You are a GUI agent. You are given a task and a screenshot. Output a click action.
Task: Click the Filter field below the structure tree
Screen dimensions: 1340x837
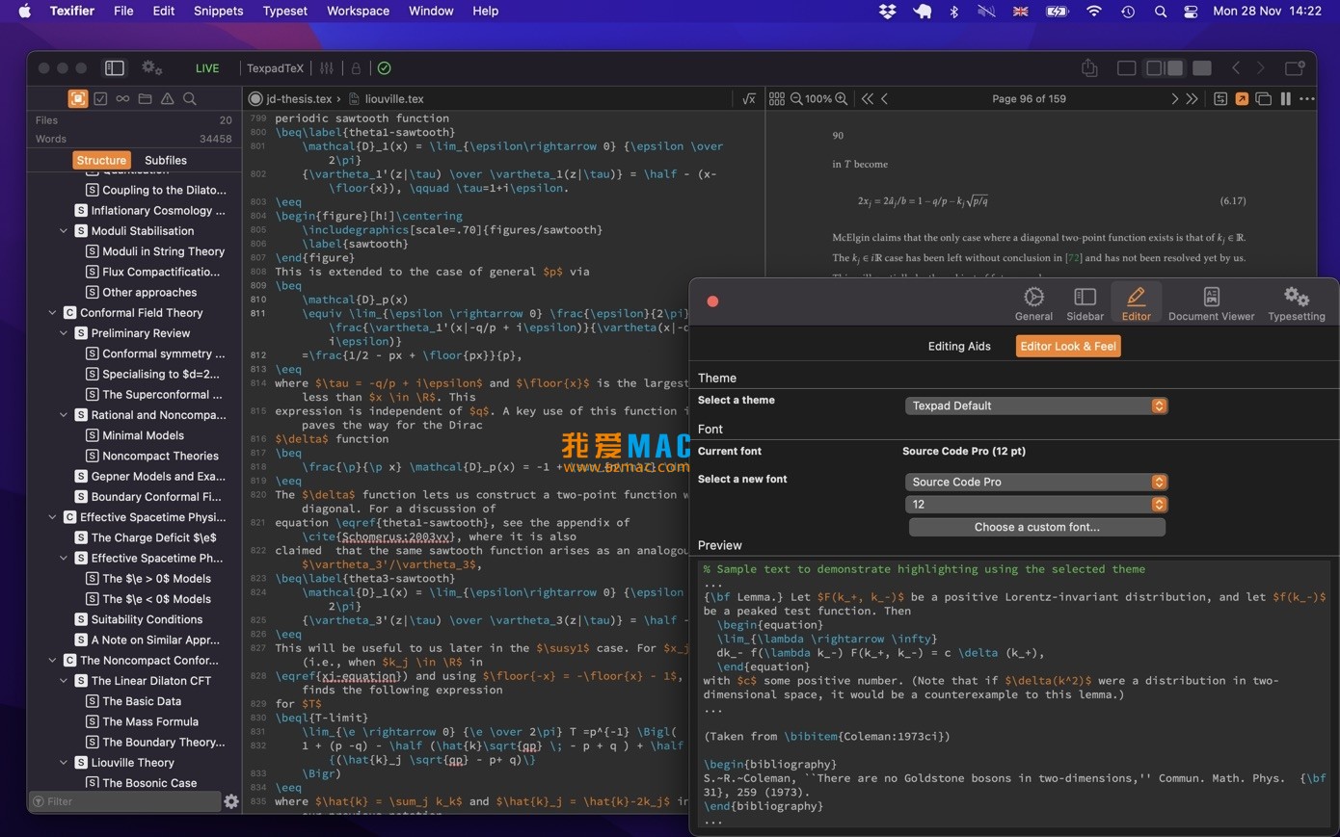tap(125, 800)
